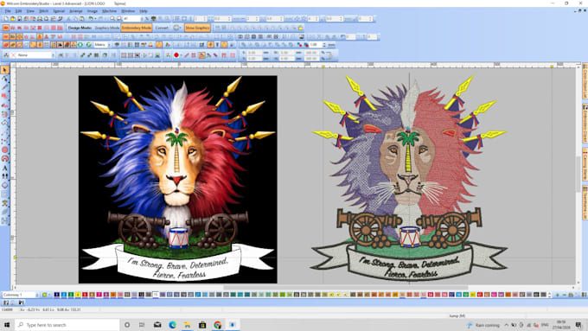
Task: Open the Arrange menu
Action: pyautogui.click(x=76, y=11)
